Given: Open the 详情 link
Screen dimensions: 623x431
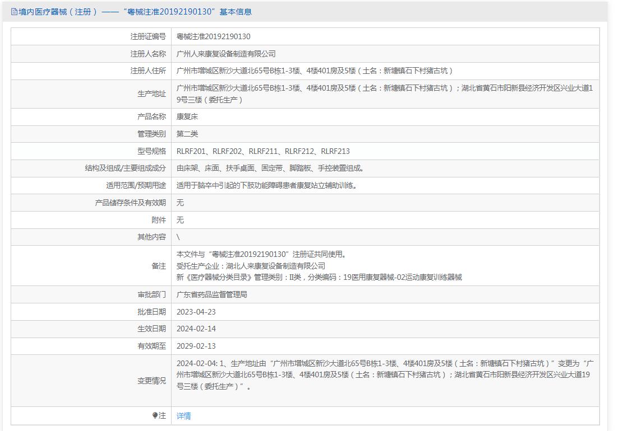Looking at the screenshot, I should click(183, 415).
